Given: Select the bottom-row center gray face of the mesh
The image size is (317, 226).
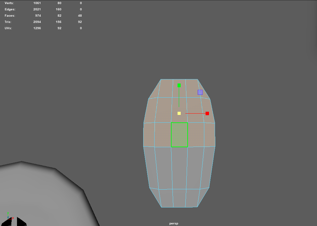Looking at the screenshot, I should (179, 198).
